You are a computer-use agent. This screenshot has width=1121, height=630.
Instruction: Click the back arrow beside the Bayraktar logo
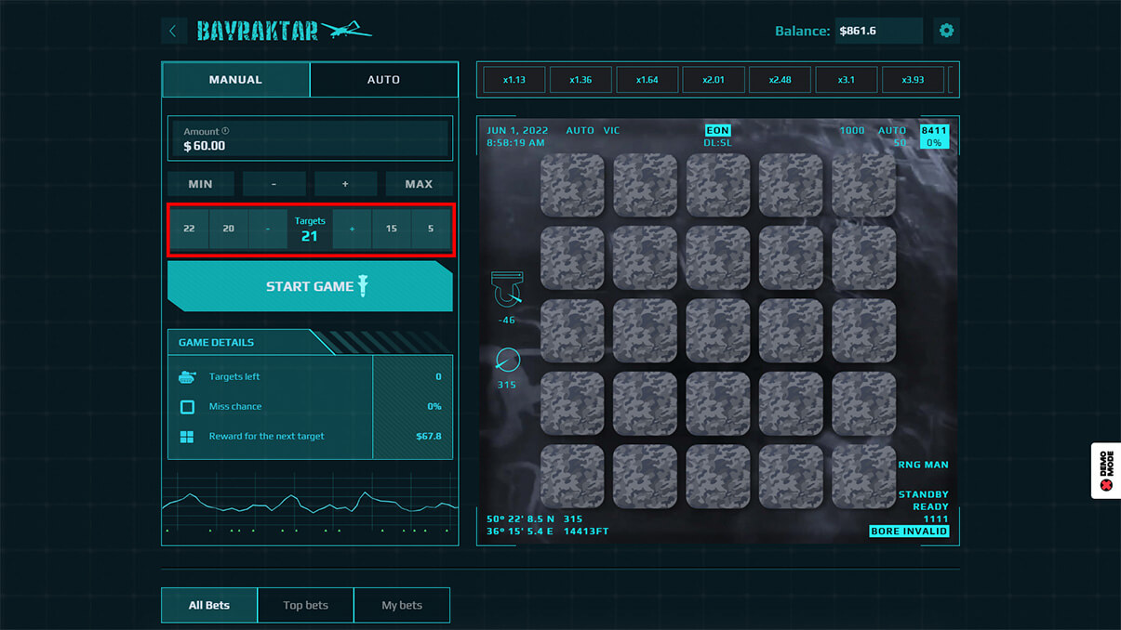coord(173,31)
